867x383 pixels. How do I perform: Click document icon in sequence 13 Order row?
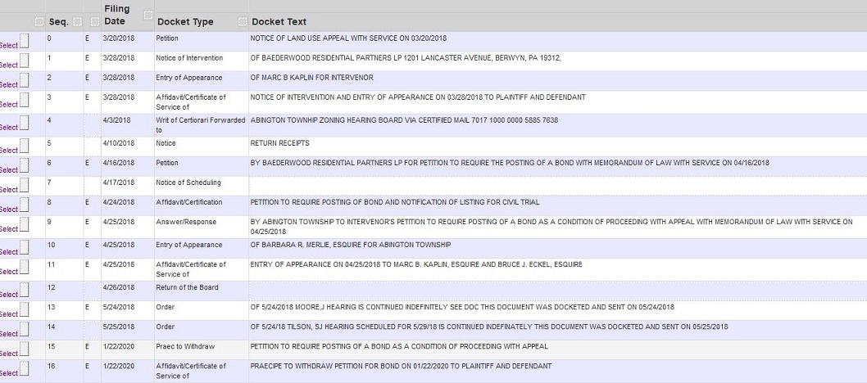[25, 309]
